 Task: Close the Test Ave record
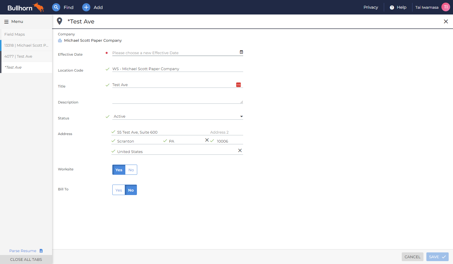(x=446, y=21)
